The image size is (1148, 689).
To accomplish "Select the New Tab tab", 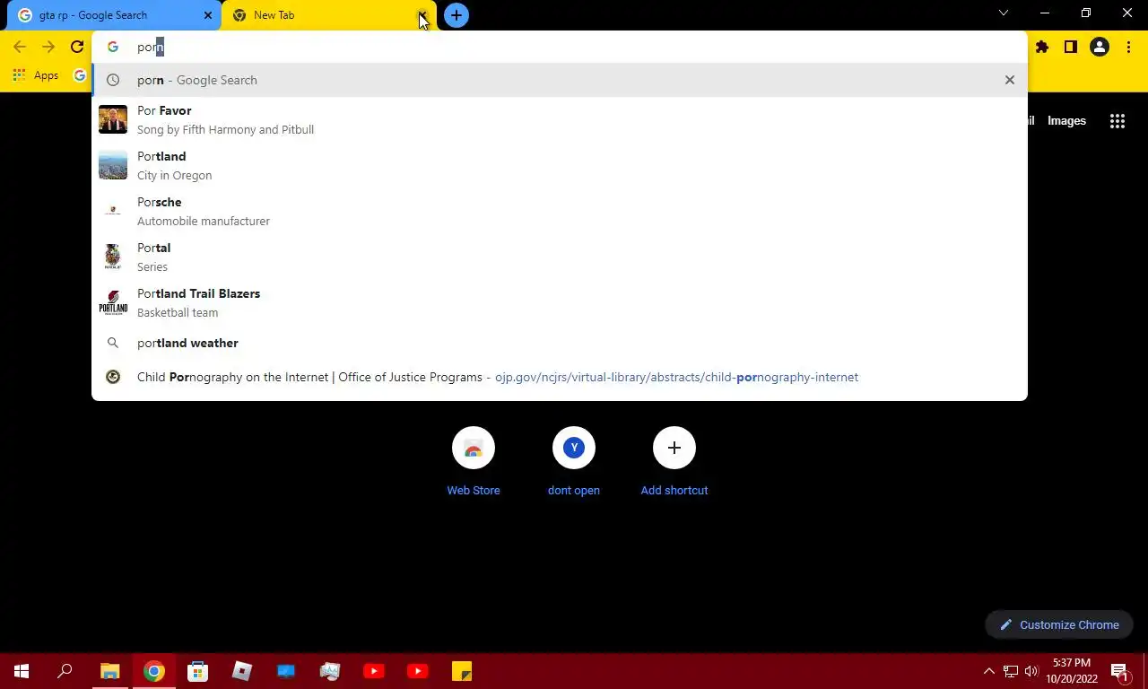I will [323, 15].
